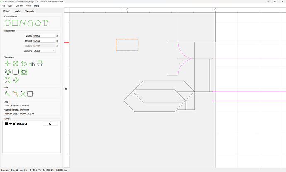This screenshot has width=286, height=172.
Task: Select the Polygon vector tool
Action: coord(38,23)
